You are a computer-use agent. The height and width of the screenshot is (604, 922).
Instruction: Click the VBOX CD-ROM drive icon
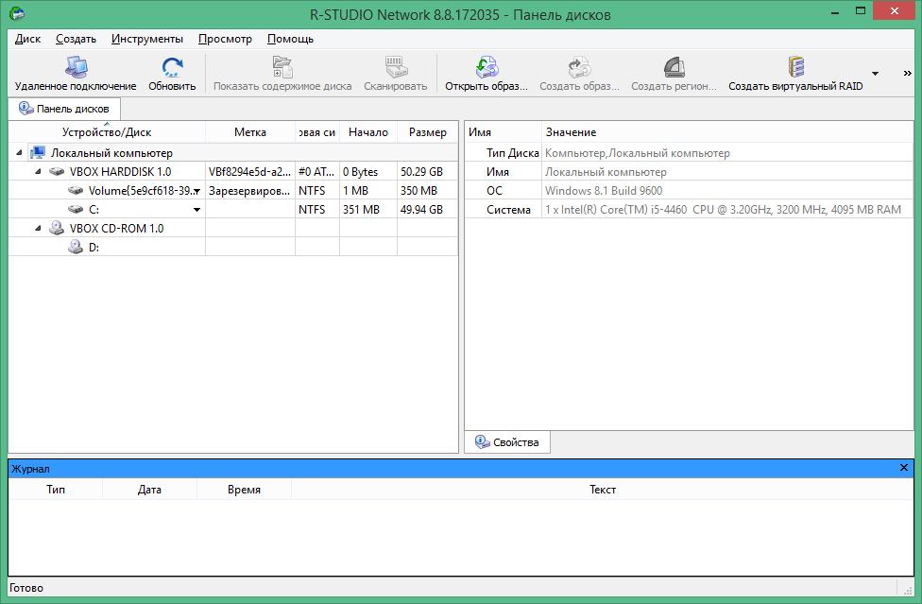point(57,228)
